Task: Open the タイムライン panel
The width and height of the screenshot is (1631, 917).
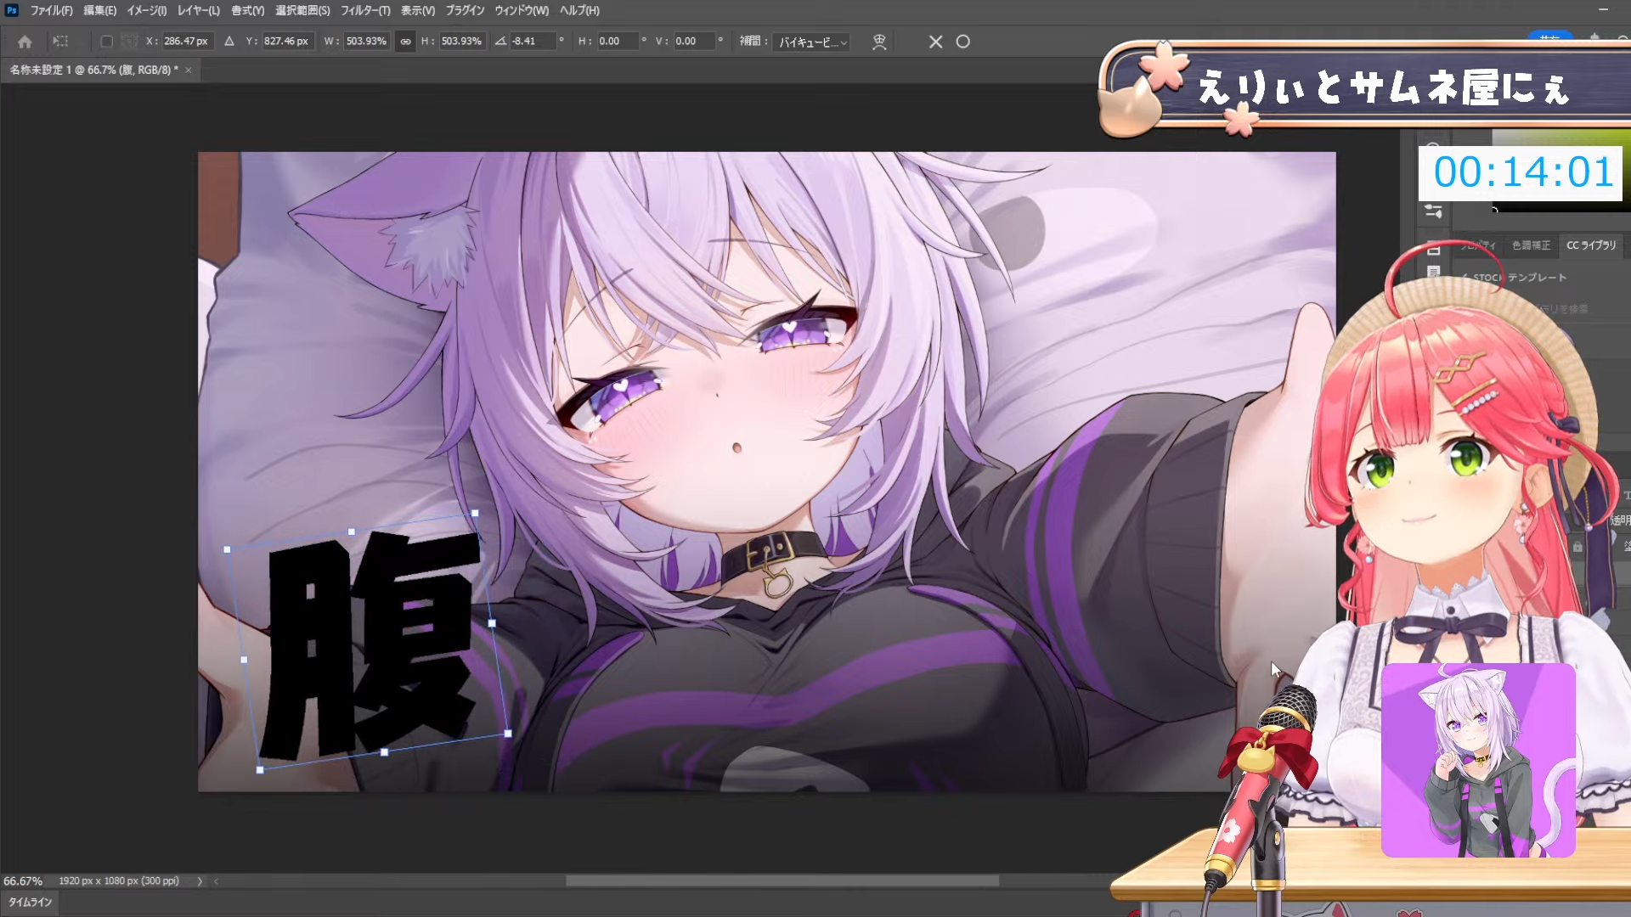Action: click(x=30, y=902)
